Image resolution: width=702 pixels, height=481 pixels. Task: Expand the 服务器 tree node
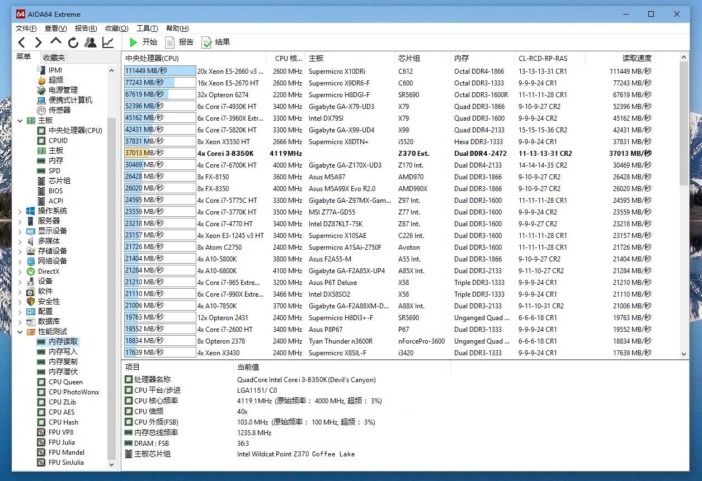20,221
